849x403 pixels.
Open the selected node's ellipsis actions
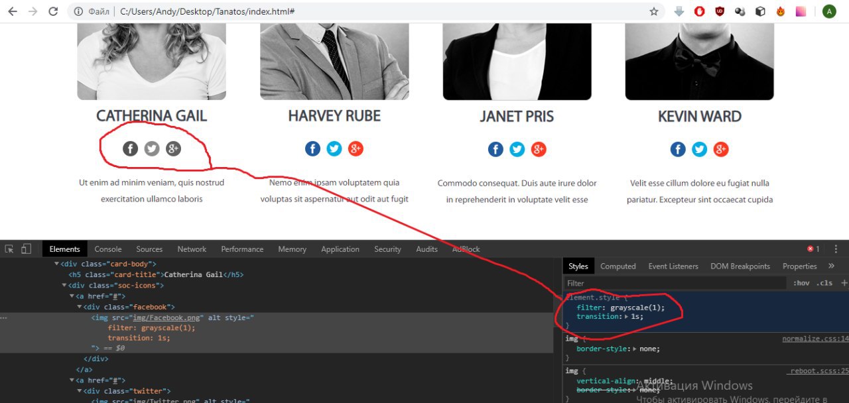(4, 317)
